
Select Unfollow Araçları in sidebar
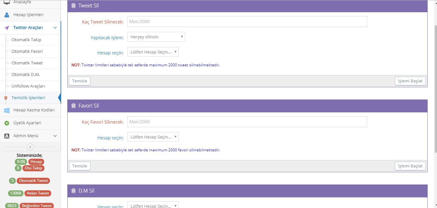pyautogui.click(x=28, y=86)
